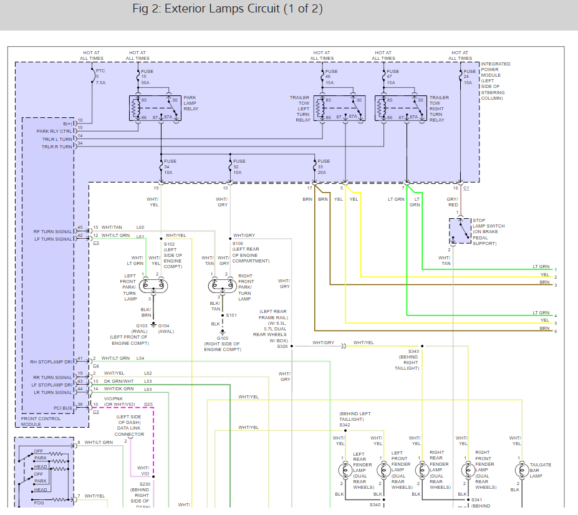Click the D25 circuit label
578x515 pixels.
pos(148,405)
